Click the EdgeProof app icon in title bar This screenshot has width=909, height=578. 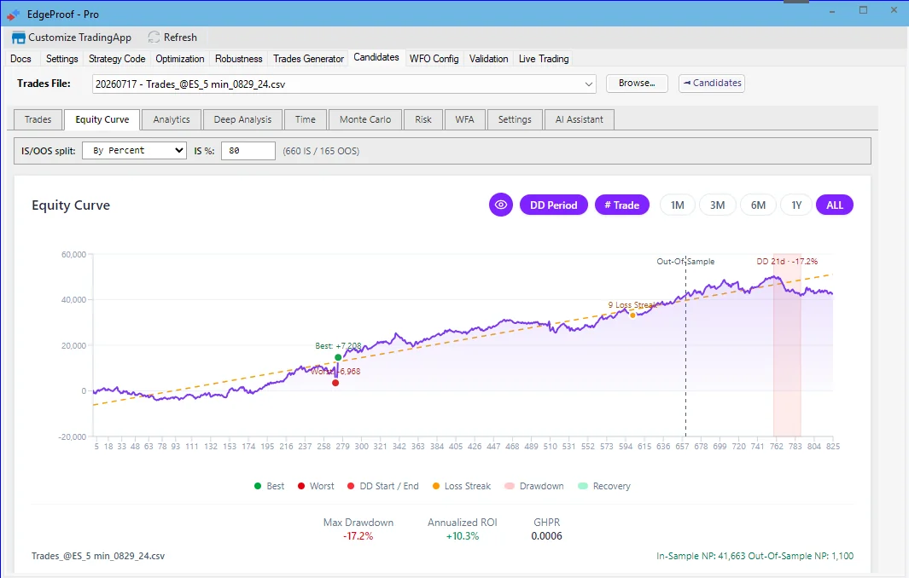tap(13, 14)
